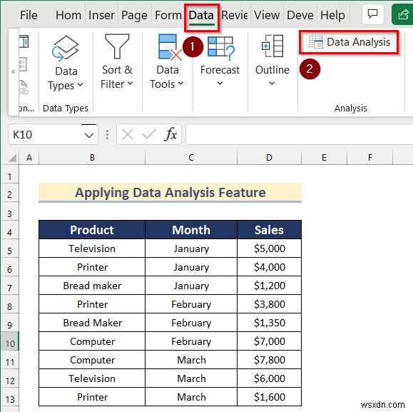Select the cell containing 'Bread Maker' in row 9
Viewport: 413px width, 412px height.
(x=92, y=323)
